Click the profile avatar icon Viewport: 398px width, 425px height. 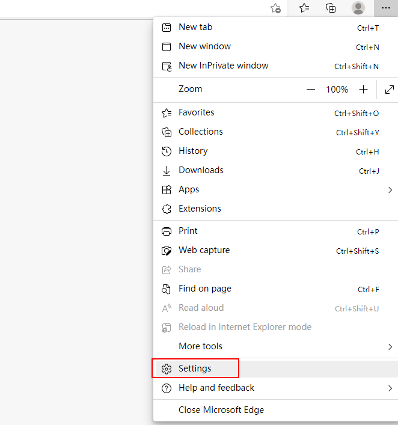(x=358, y=8)
